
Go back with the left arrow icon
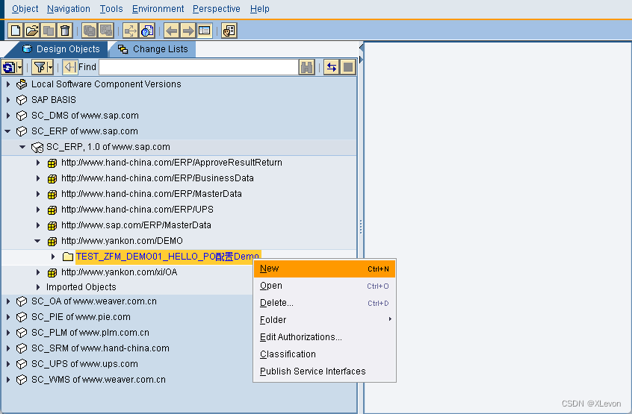tap(172, 31)
